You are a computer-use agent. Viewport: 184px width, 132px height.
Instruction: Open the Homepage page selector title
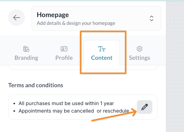(x=53, y=15)
